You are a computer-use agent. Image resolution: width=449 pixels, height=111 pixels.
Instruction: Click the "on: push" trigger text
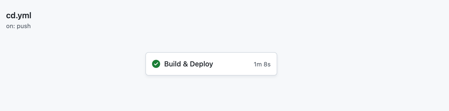18,26
